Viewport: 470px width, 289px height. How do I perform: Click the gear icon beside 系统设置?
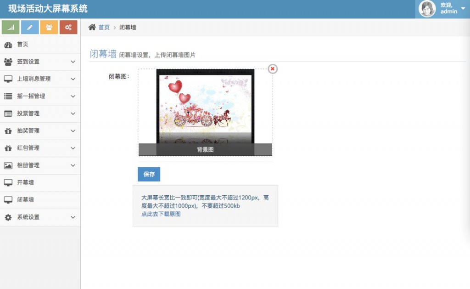coord(8,217)
